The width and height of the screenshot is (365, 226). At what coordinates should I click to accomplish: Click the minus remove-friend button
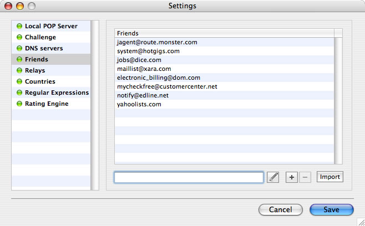tap(305, 177)
